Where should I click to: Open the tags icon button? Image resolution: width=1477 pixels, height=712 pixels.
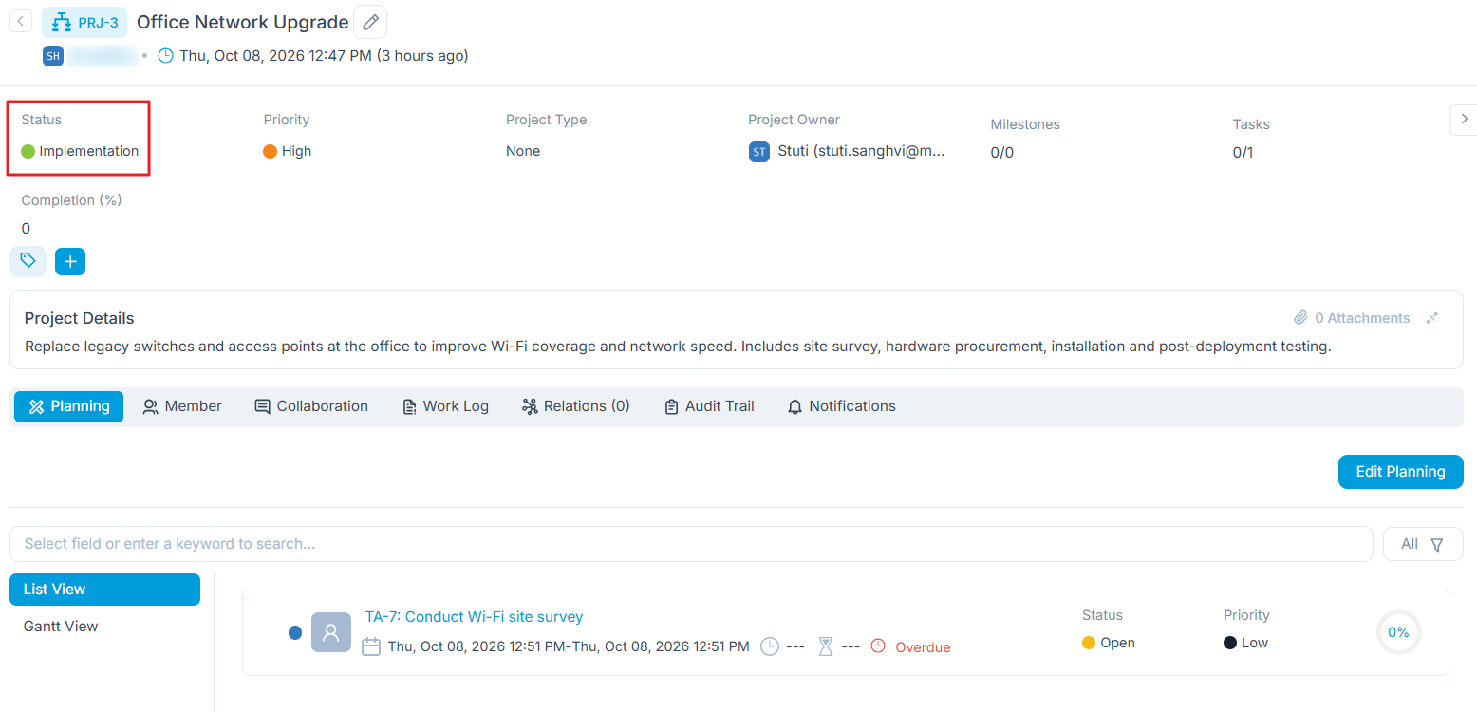(28, 261)
